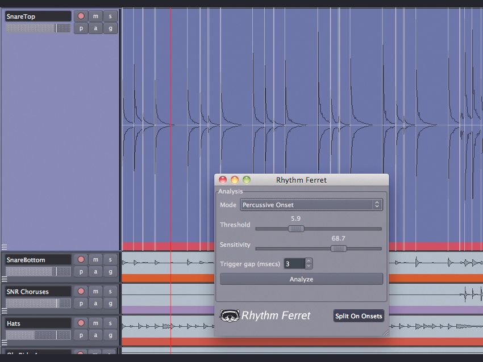Image resolution: width=483 pixels, height=362 pixels.
Task: Open the SnareBottom group button
Action: tap(110, 272)
